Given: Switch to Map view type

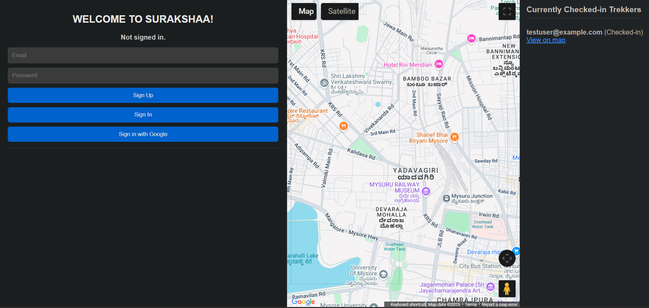Looking at the screenshot, I should point(304,12).
